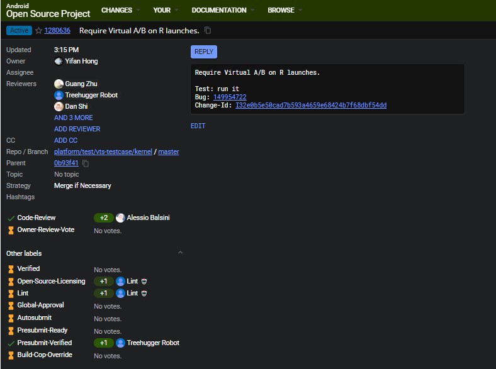Star change 1280636
This screenshot has width=496, height=369.
click(x=38, y=31)
